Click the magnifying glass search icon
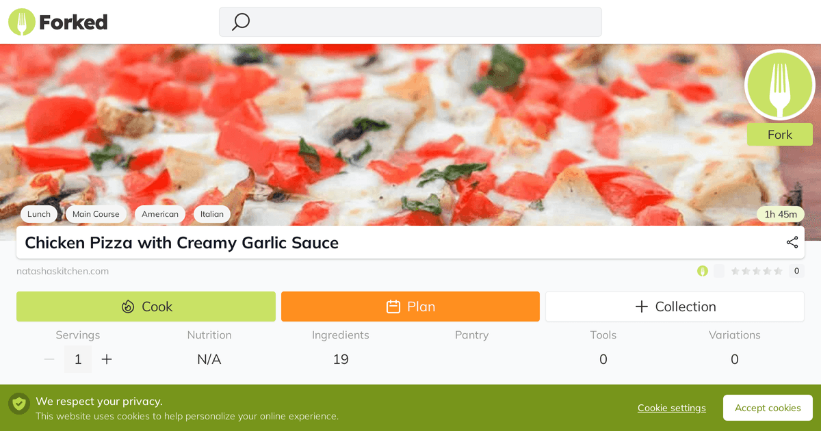The height and width of the screenshot is (431, 821). pos(241,22)
